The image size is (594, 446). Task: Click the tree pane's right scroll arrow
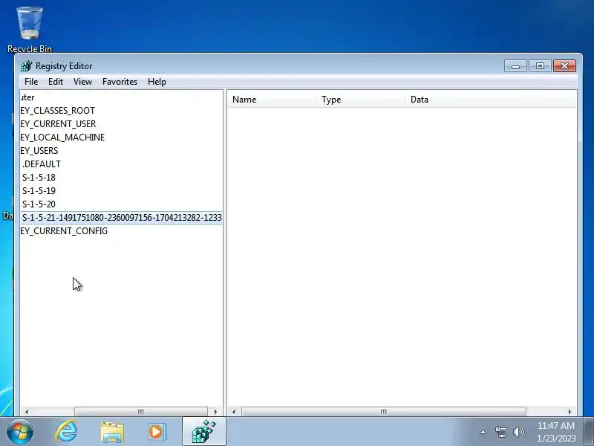[215, 412]
